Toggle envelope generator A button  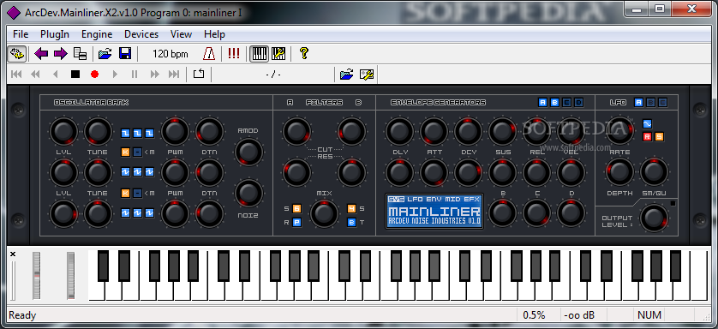(x=543, y=103)
